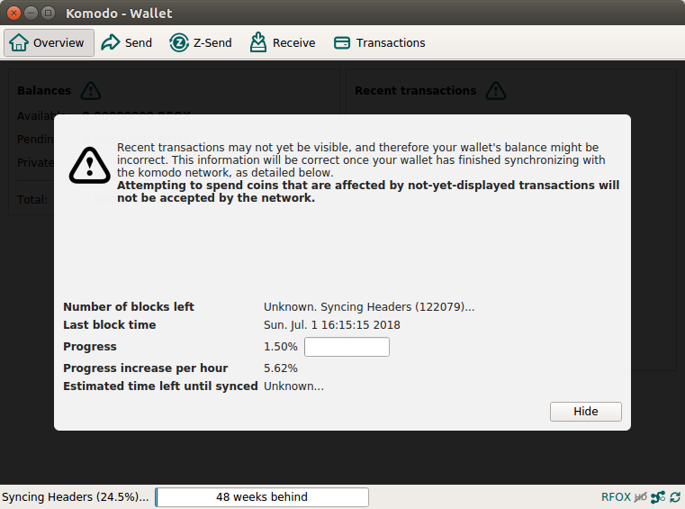685x509 pixels.
Task: Click the 'Recent transactions' heading
Action: (416, 90)
